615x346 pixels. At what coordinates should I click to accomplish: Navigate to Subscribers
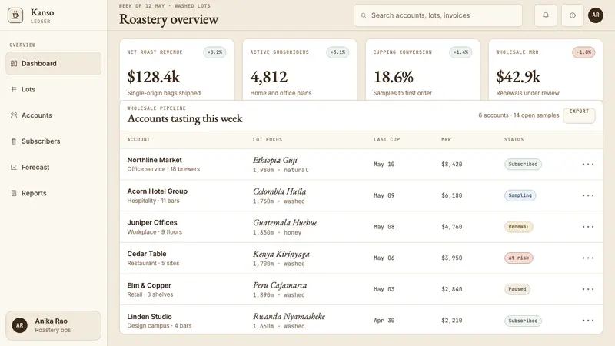tap(53, 141)
